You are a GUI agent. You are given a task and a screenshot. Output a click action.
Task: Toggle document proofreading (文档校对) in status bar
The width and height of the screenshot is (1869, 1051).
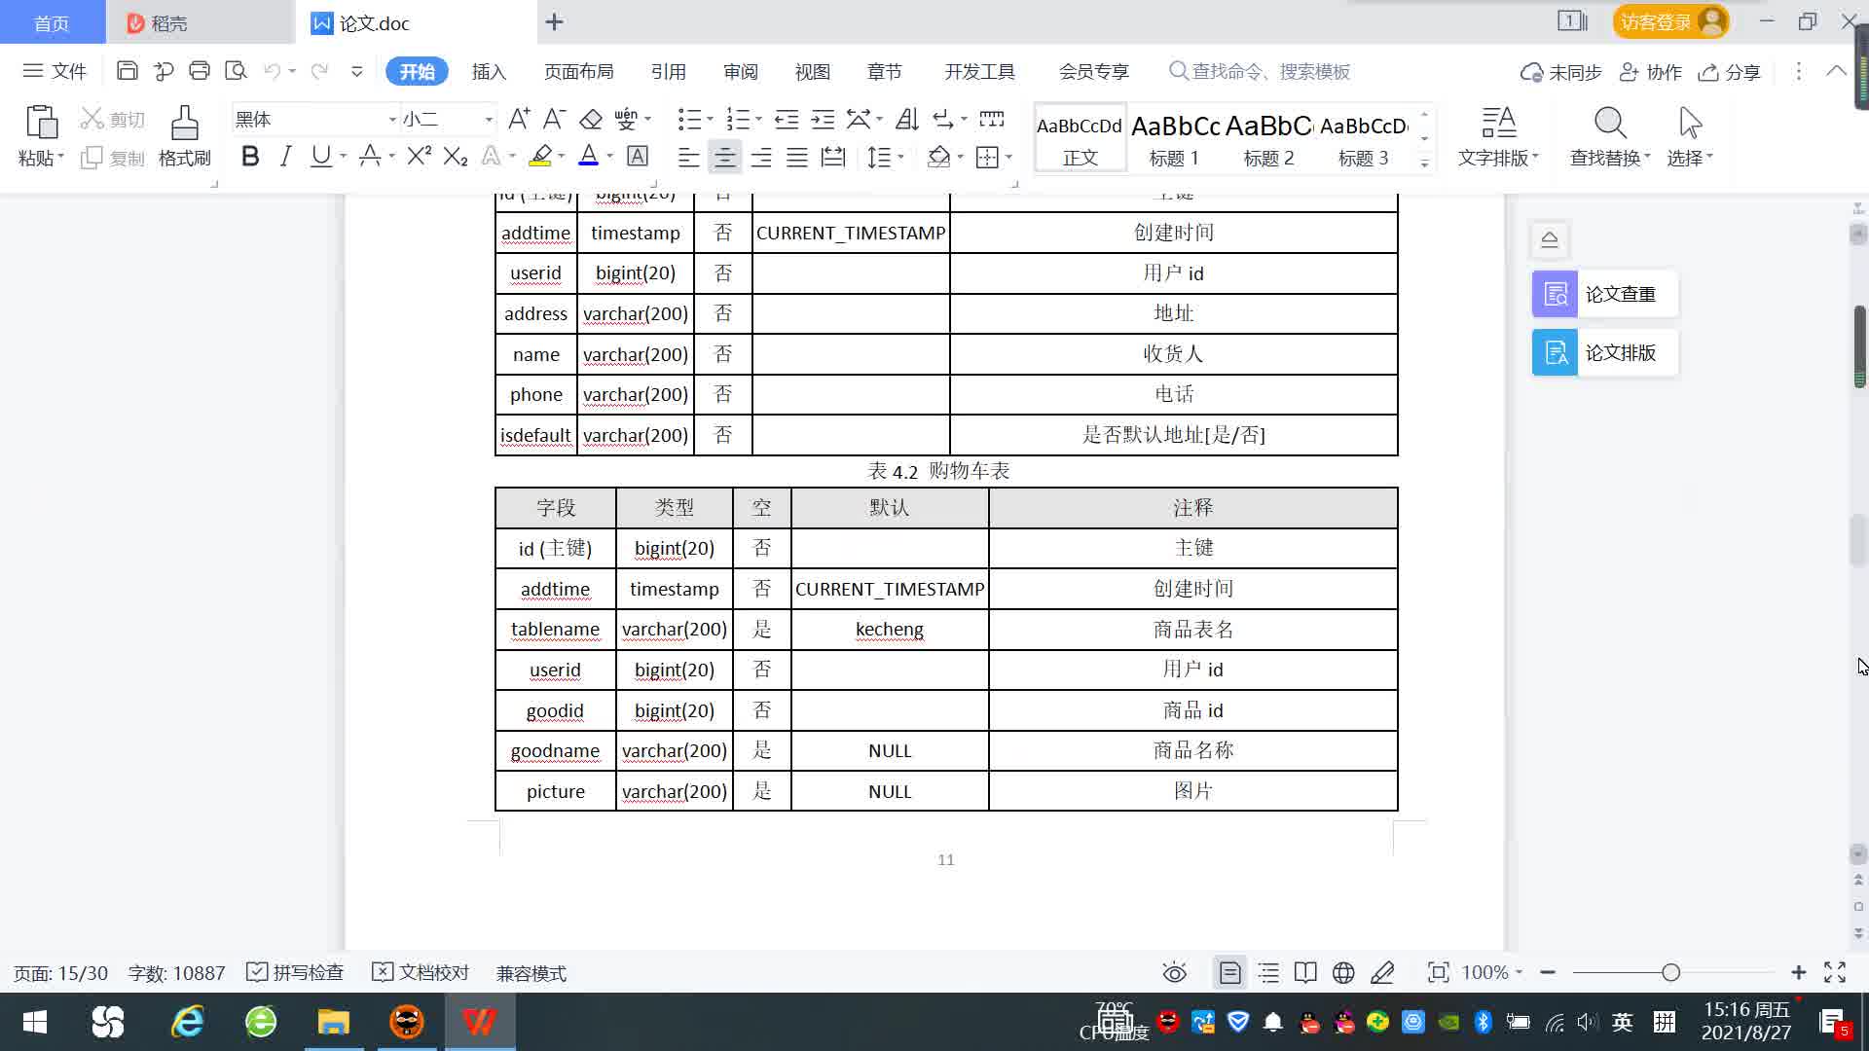coord(421,972)
